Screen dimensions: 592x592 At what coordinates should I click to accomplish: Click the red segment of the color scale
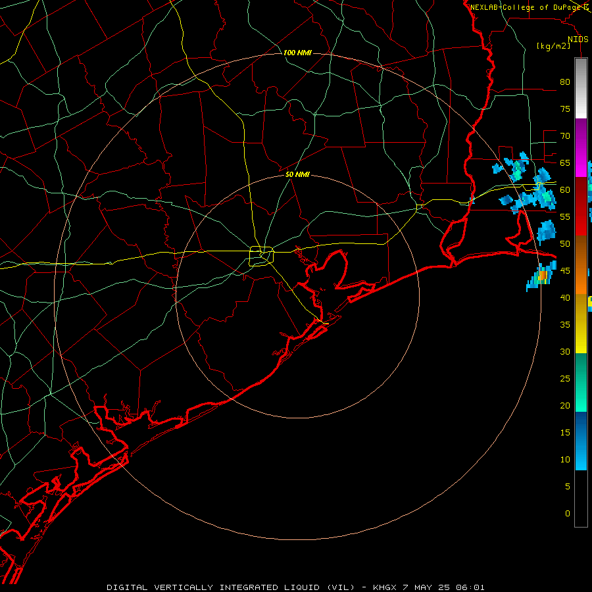[581, 206]
